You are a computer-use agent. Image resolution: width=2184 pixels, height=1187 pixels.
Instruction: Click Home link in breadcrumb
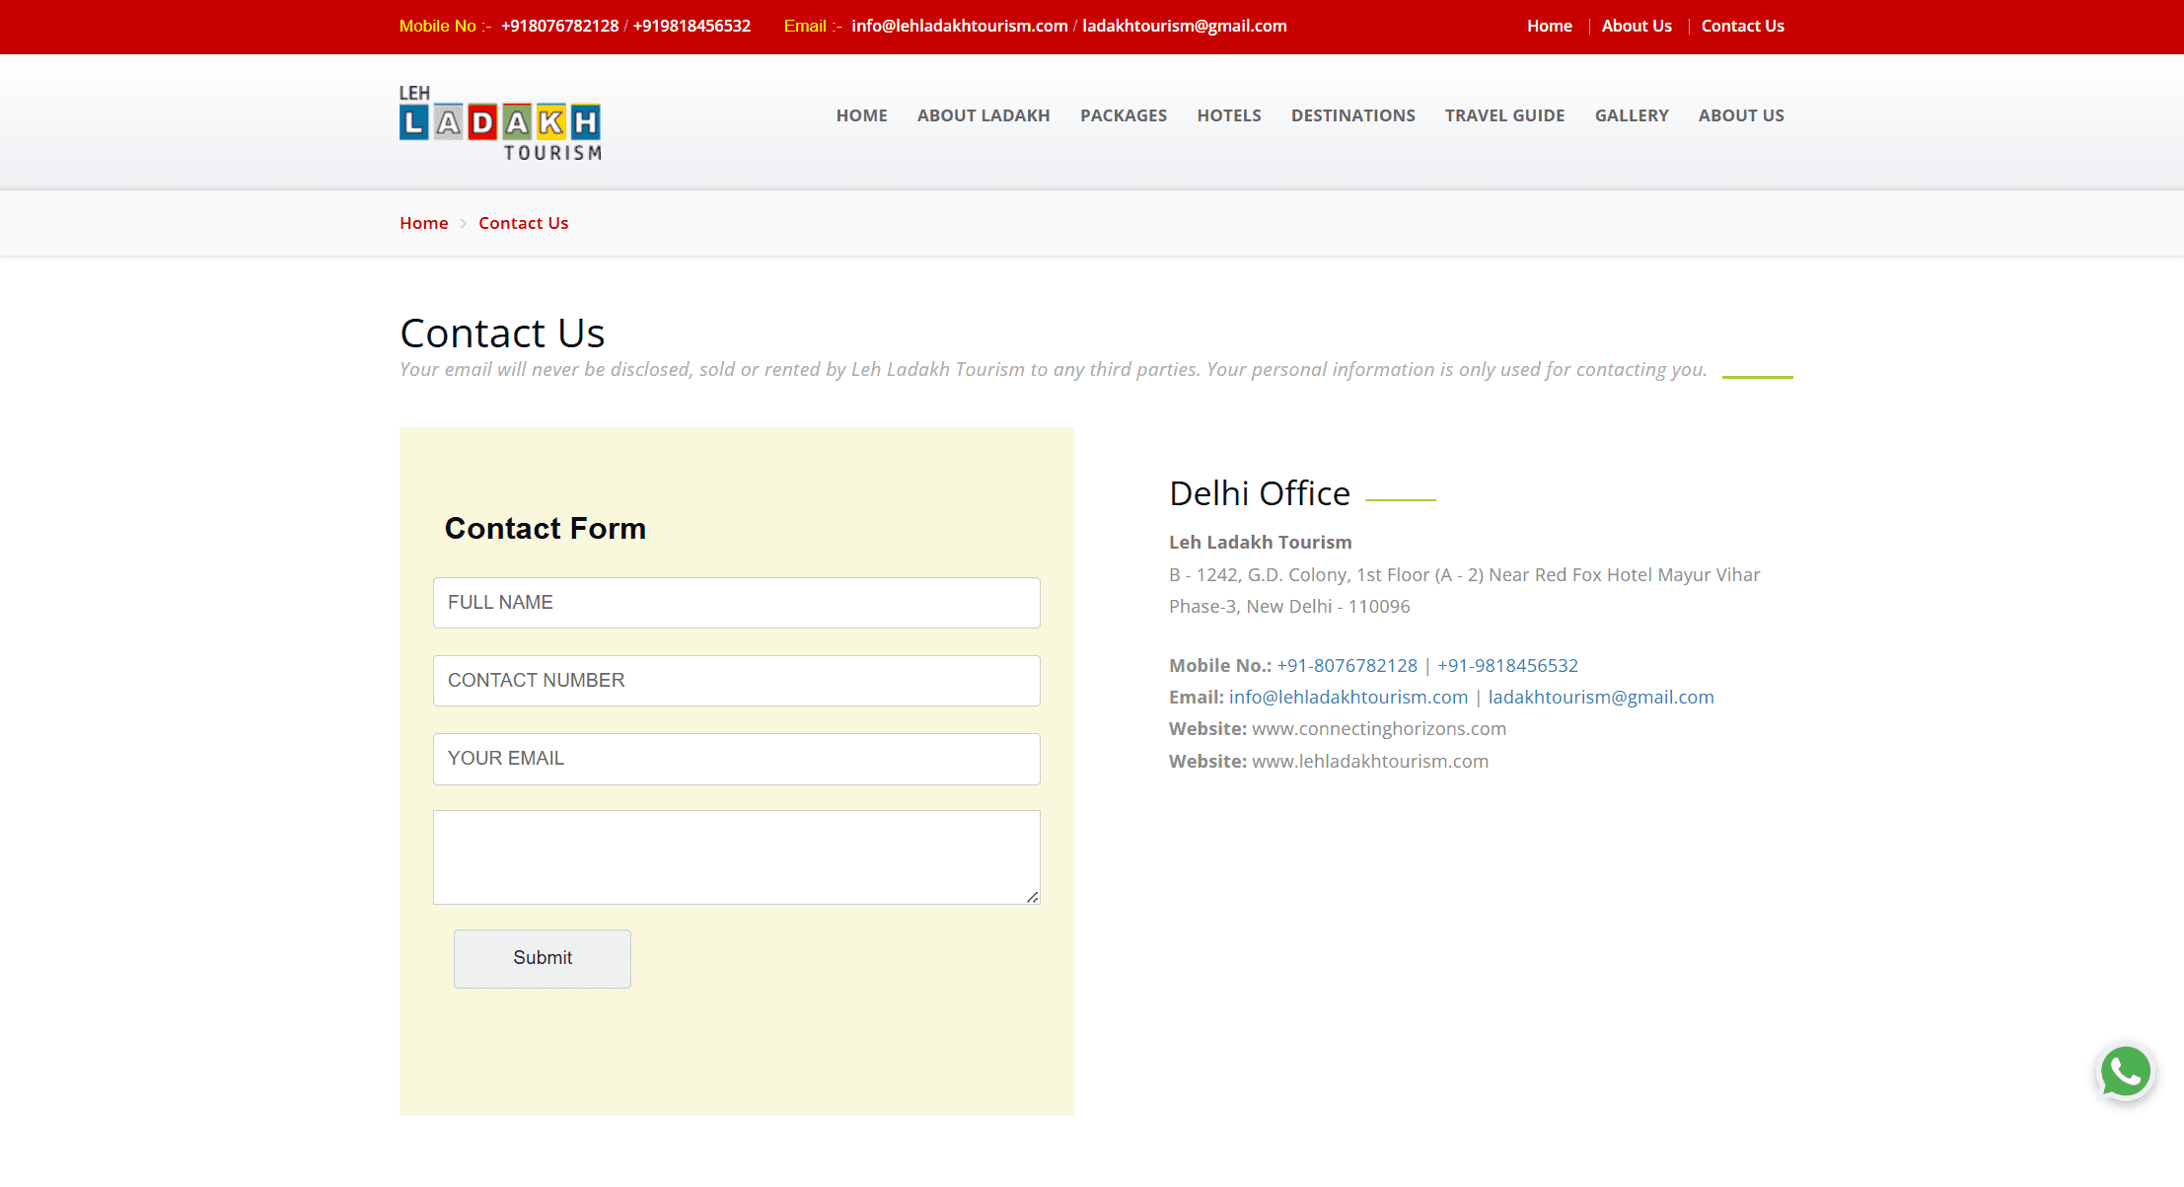[x=423, y=223]
